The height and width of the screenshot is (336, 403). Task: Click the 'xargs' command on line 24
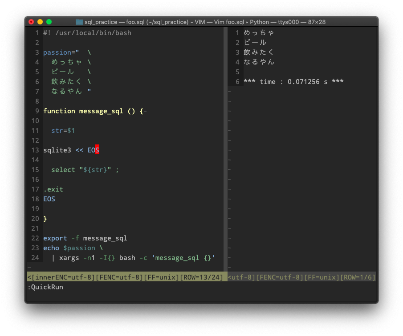click(69, 257)
